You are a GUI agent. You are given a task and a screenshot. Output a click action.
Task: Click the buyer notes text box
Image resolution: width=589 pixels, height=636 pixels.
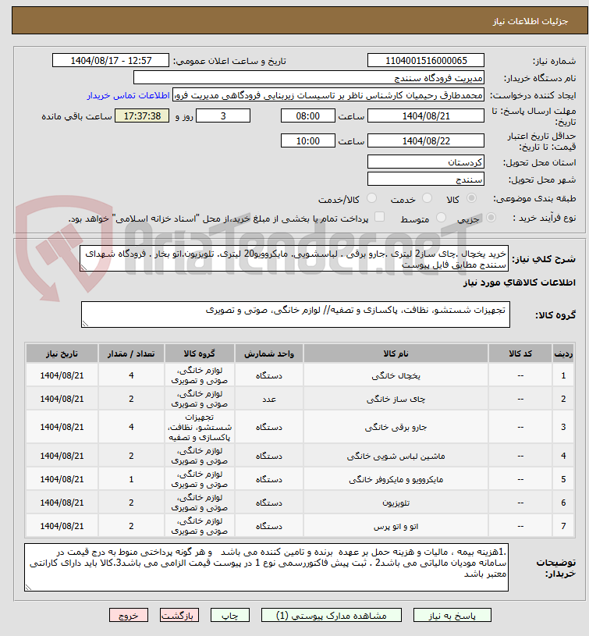pyautogui.click(x=266, y=567)
